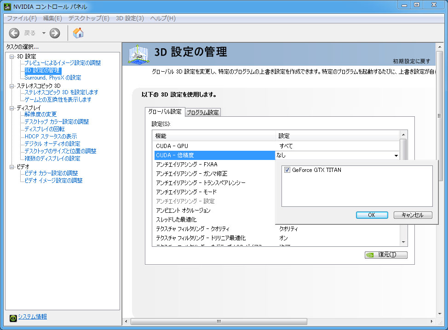Open the ファイル(F) menu
448x330 pixels.
click(22, 18)
